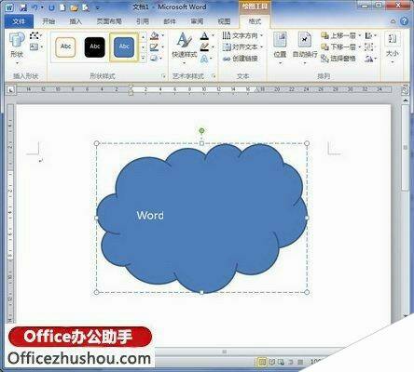The width and height of the screenshot is (414, 372).
Task: Switch to the 插入 tab
Action: 76,21
